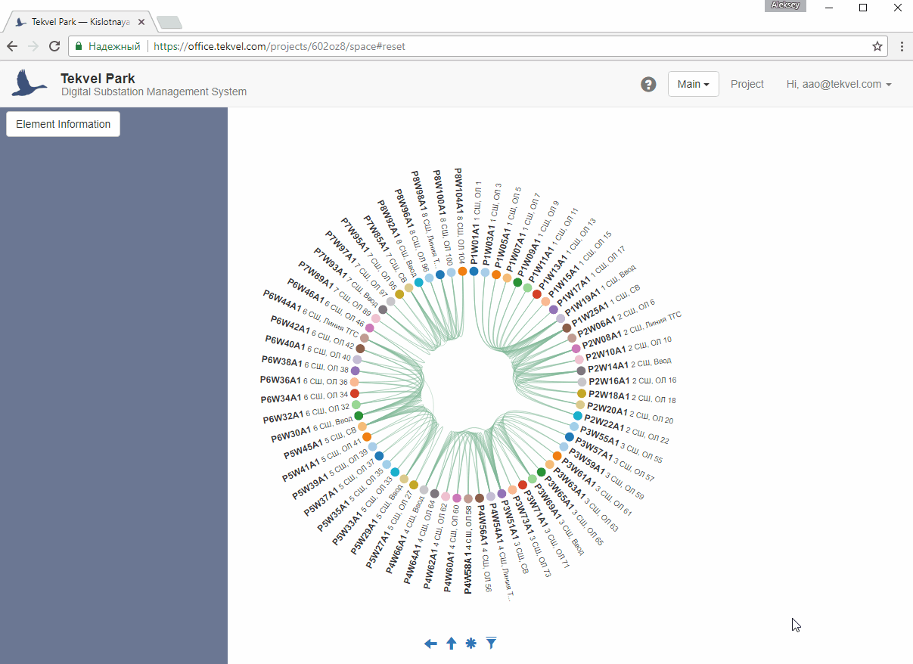The image size is (913, 664).
Task: Click the Tekvel Park title text
Action: pos(98,78)
